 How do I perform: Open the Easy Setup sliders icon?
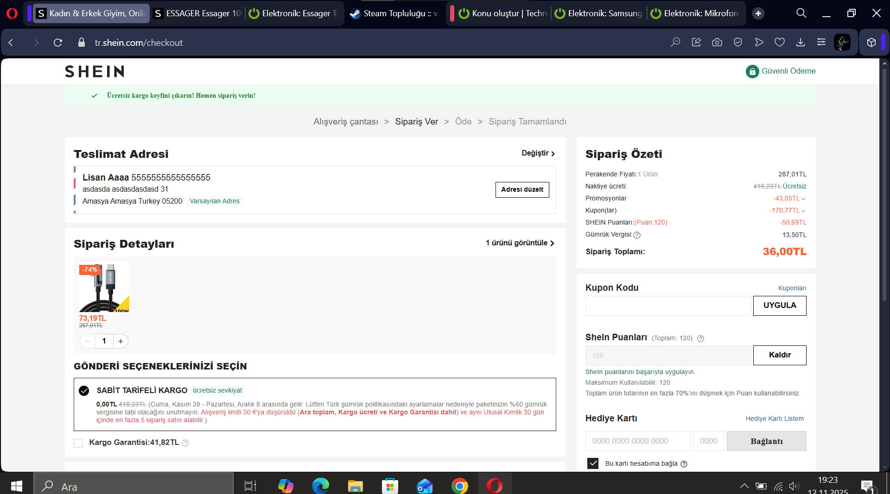821,43
